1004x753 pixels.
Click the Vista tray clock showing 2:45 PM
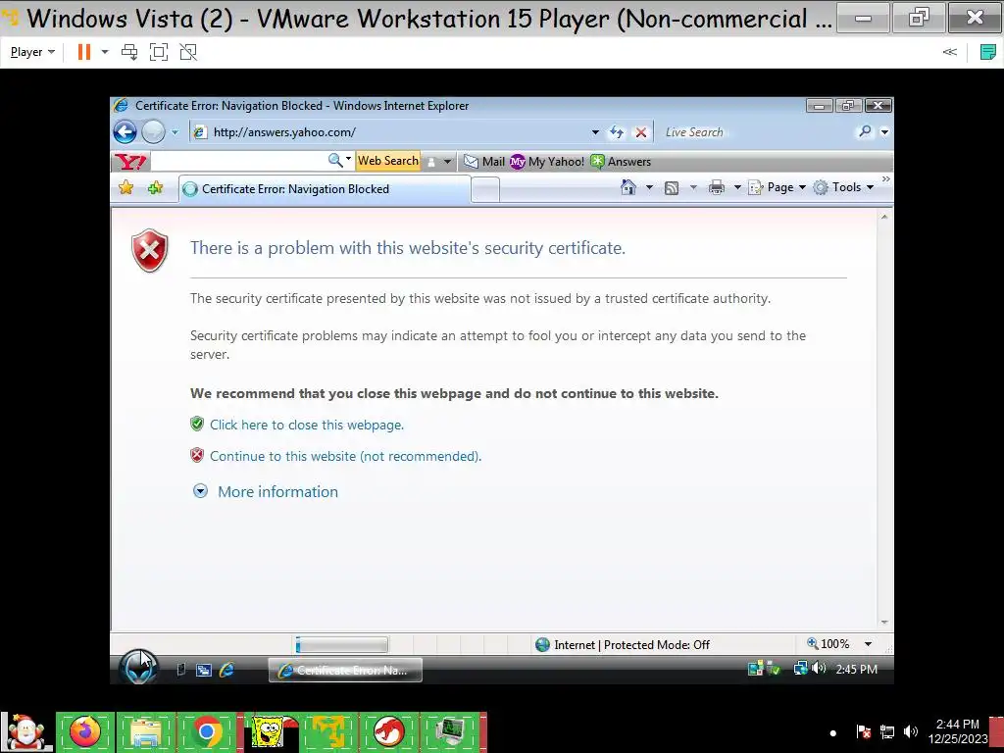(856, 669)
